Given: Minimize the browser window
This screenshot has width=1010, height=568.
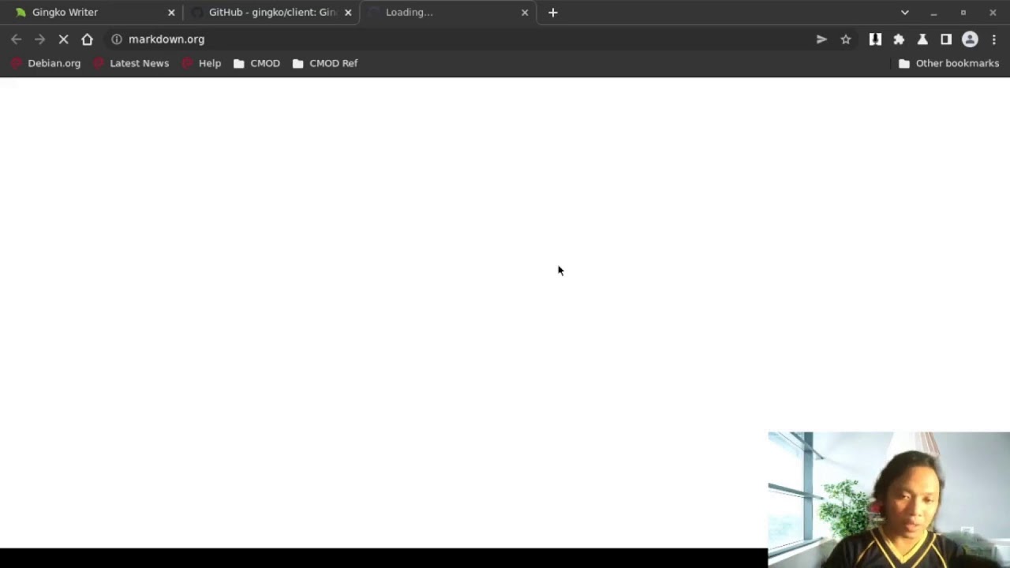Looking at the screenshot, I should tap(933, 13).
